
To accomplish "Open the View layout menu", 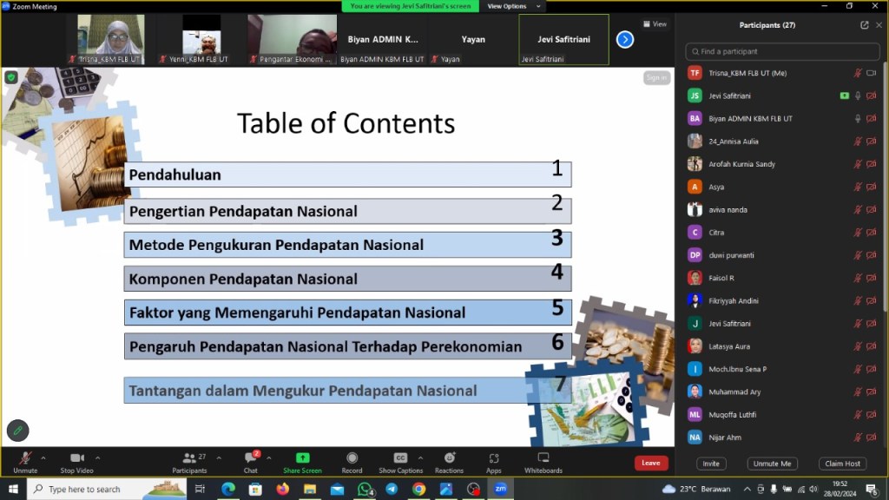I will tap(655, 24).
